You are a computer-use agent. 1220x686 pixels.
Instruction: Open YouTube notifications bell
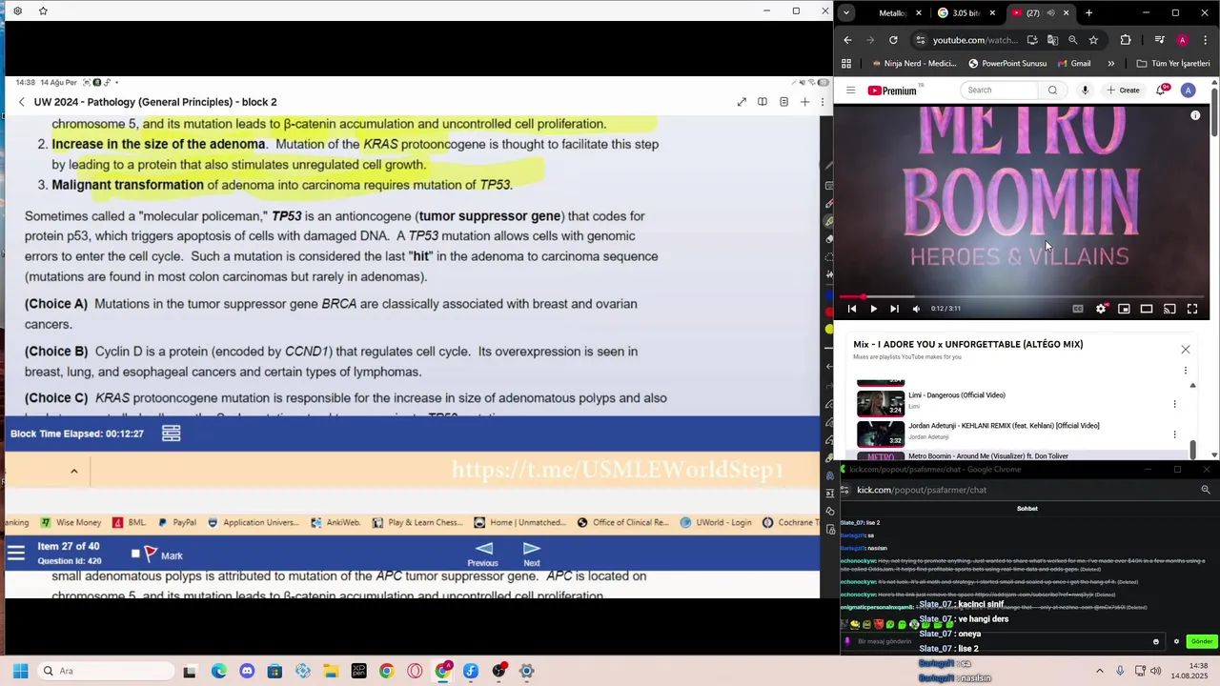(x=1161, y=91)
